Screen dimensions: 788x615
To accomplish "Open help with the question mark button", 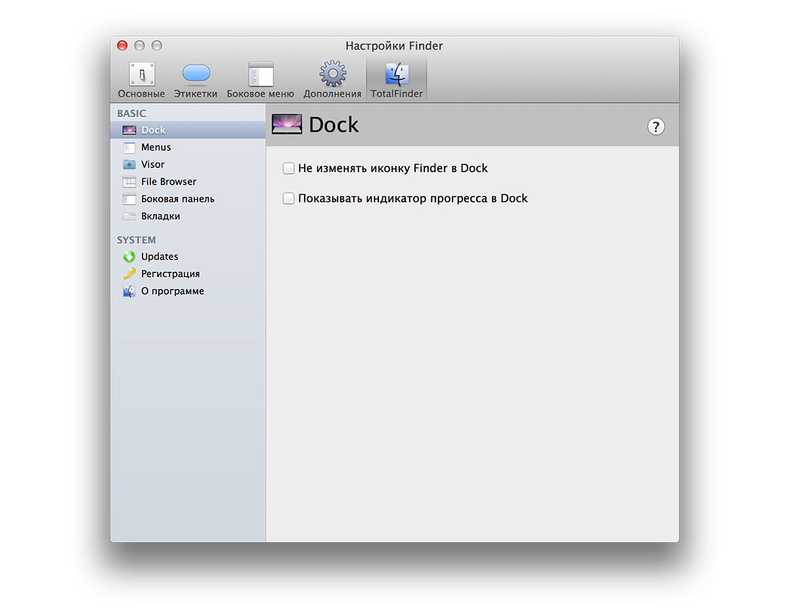I will 656,127.
